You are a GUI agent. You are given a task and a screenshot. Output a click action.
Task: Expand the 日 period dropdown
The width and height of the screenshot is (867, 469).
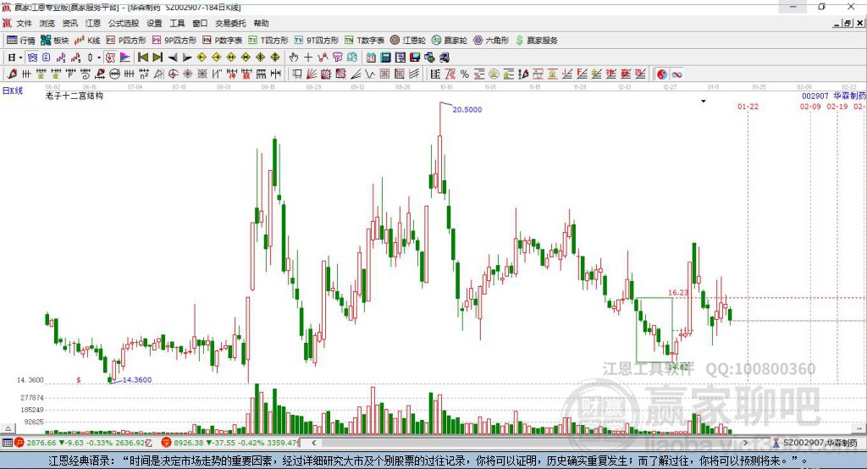click(20, 58)
